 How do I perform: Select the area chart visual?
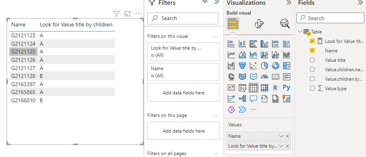[242, 55]
